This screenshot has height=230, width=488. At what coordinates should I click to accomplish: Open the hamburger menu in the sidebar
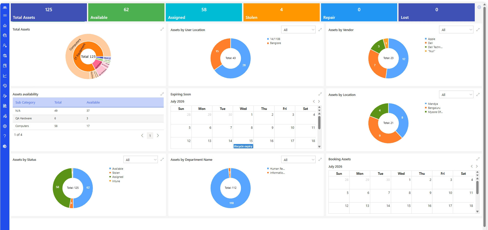pyautogui.click(x=5, y=16)
